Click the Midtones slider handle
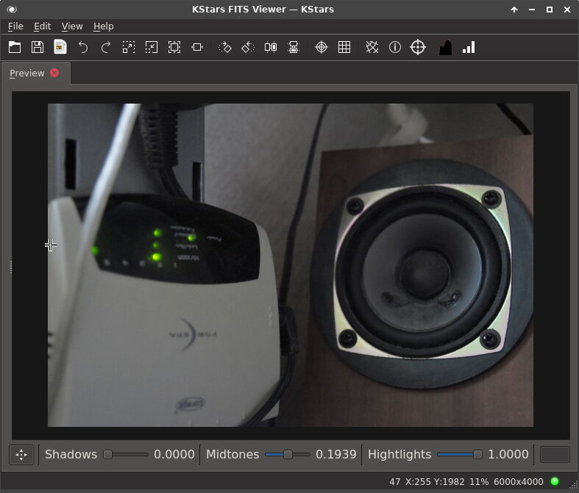 [288, 454]
